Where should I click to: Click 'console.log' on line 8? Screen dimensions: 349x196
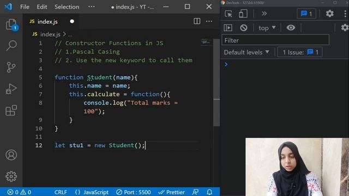pos(104,103)
